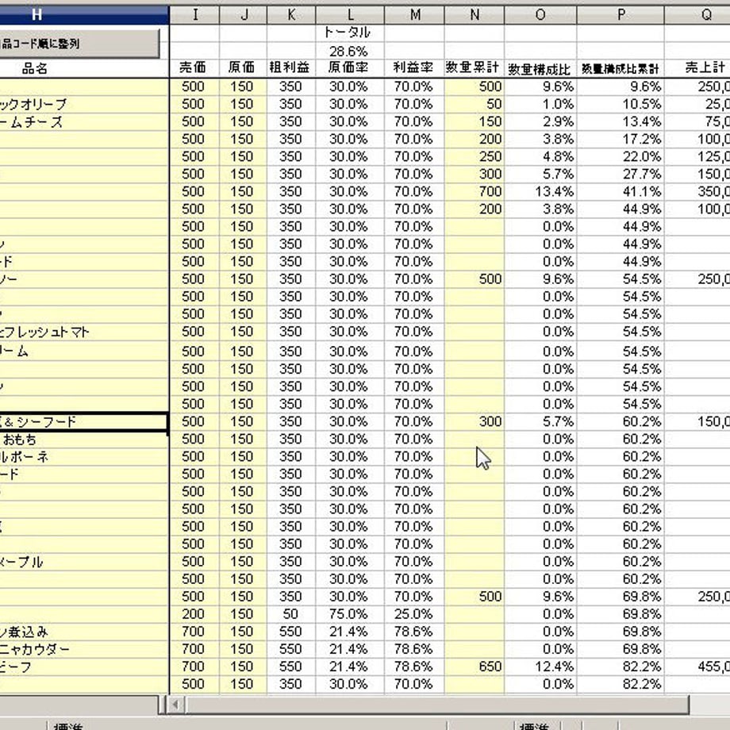This screenshot has width=730, height=730.
Task: Click the 原価率 header cell
Action: pyautogui.click(x=350, y=68)
